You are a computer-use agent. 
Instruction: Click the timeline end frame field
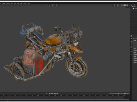(x=126, y=94)
